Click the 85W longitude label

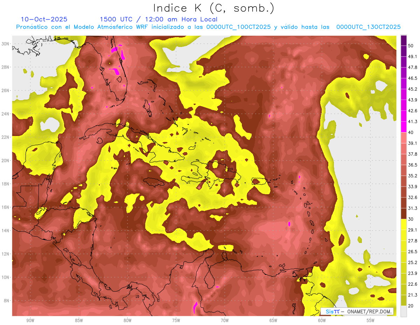tap(79, 320)
